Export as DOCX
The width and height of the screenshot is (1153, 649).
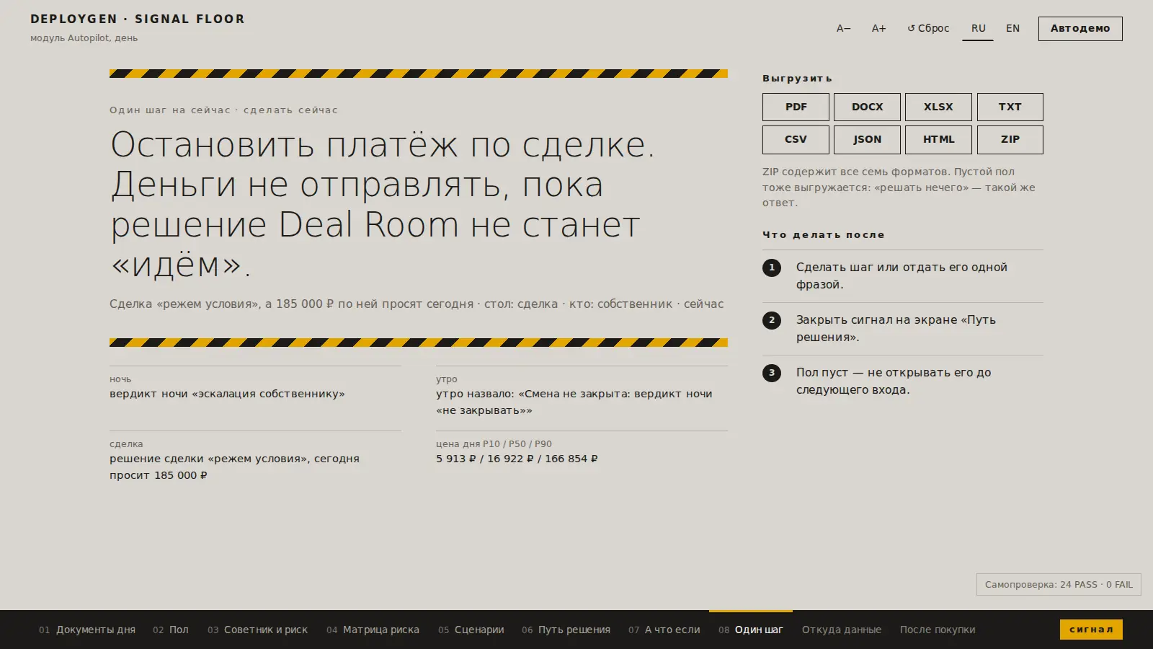point(867,107)
